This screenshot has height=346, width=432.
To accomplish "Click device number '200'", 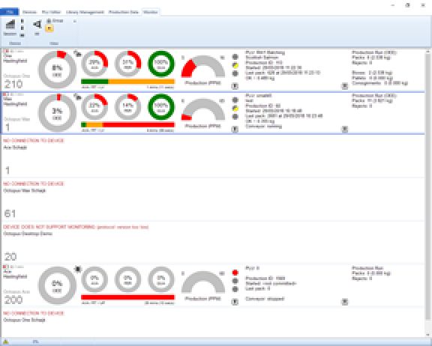I will point(13,300).
